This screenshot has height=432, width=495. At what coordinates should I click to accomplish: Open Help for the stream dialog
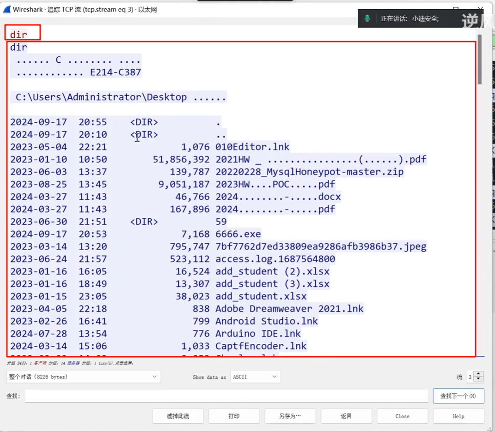tap(458, 416)
